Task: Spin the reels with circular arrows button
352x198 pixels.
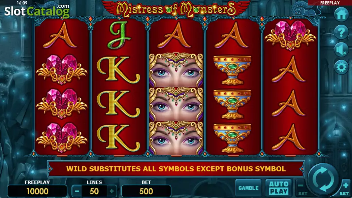Action: click(x=323, y=179)
